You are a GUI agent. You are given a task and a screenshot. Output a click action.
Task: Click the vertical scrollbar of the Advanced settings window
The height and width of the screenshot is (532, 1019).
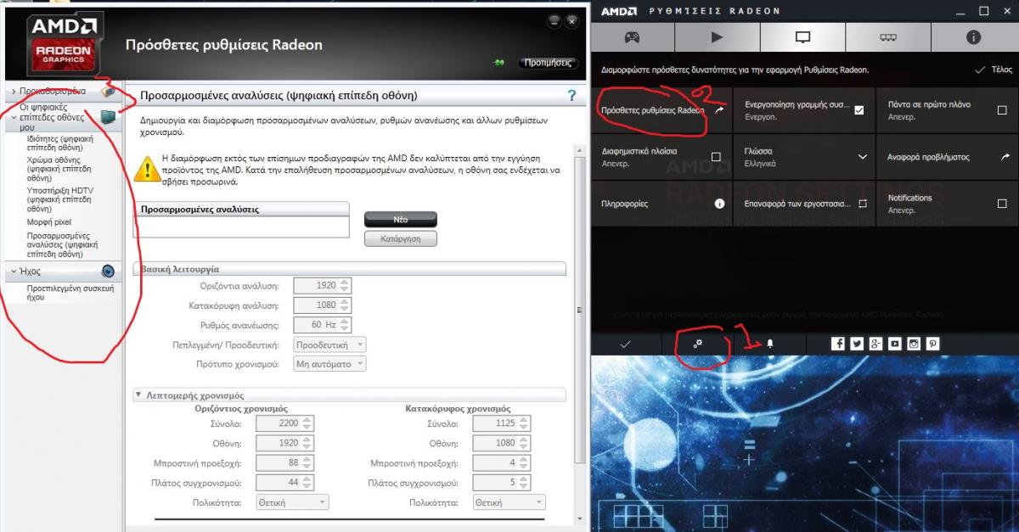tap(580, 310)
